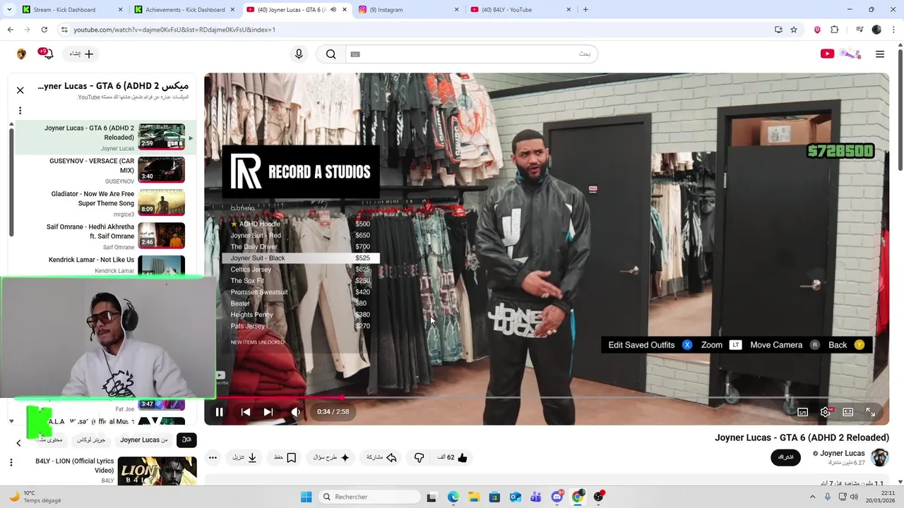Enter fullscreen mode in the player
This screenshot has width=904, height=508.
(x=871, y=412)
